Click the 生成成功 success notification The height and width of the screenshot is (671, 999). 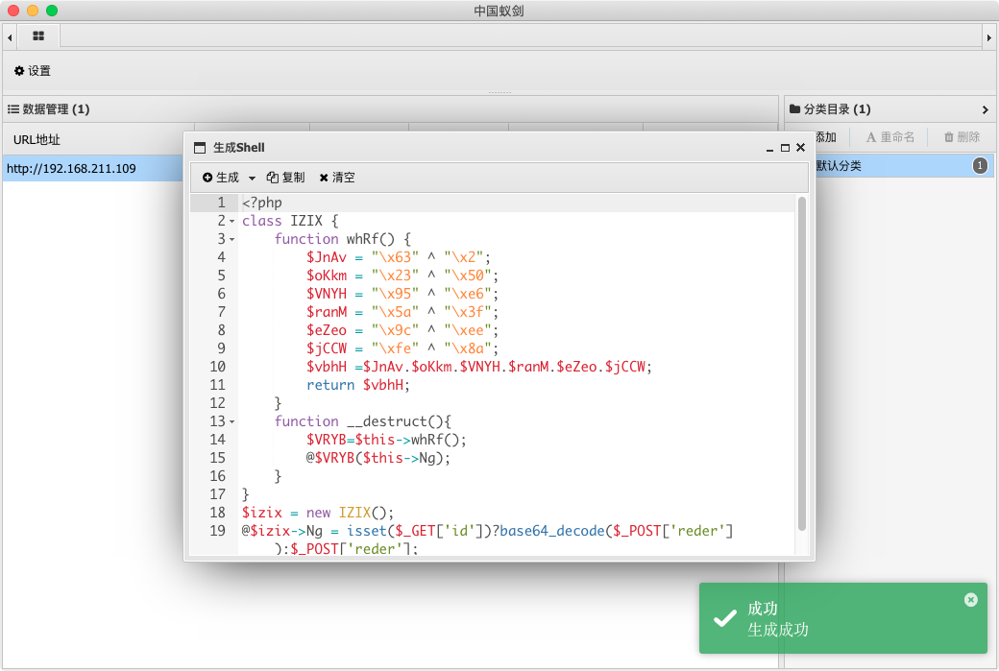coord(843,618)
